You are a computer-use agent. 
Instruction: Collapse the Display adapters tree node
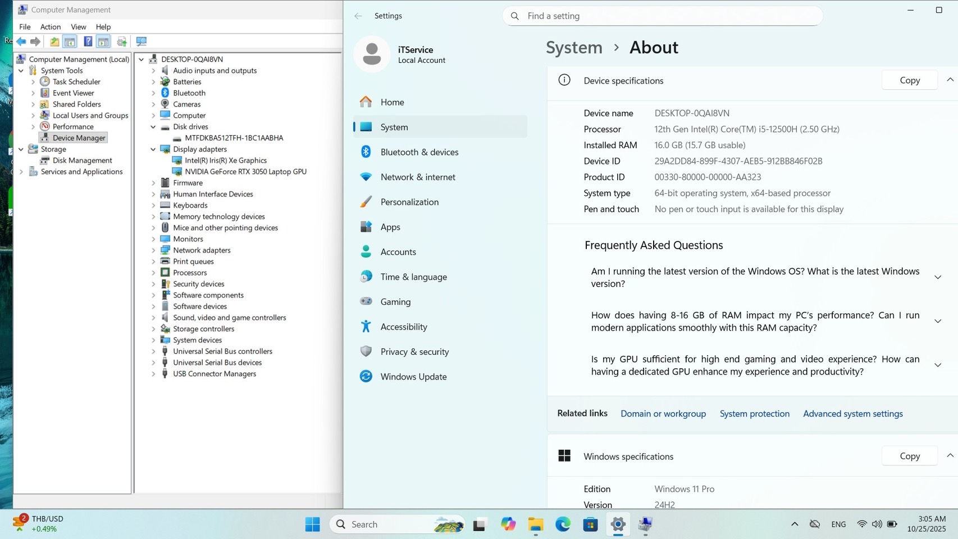tap(153, 149)
